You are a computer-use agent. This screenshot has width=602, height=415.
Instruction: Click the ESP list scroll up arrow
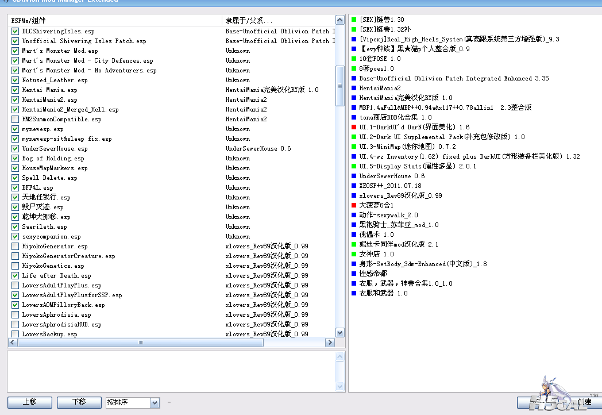[x=340, y=20]
